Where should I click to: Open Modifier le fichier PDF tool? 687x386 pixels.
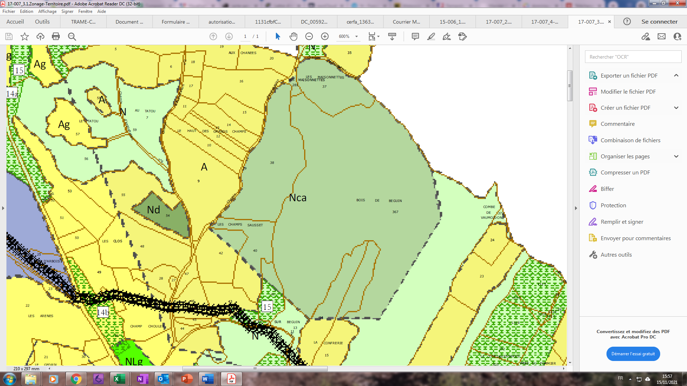click(x=628, y=92)
